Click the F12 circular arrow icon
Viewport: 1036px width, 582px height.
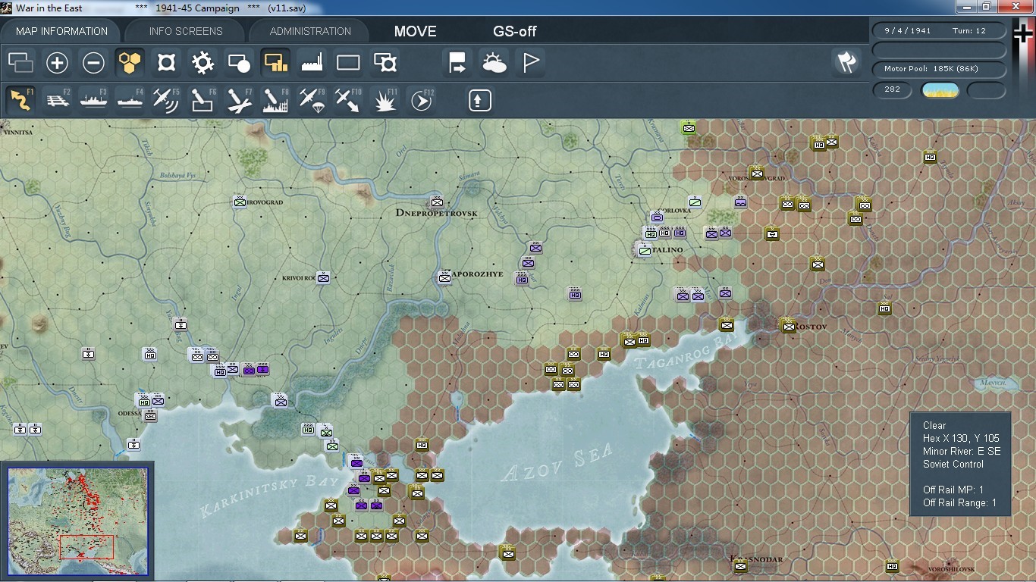click(421, 100)
